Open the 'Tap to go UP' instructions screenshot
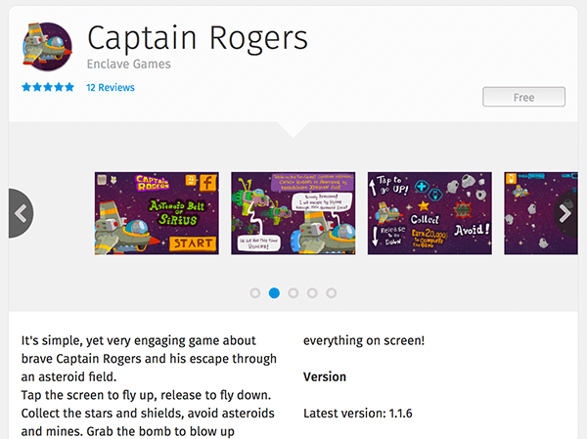The image size is (587, 439). click(x=429, y=213)
